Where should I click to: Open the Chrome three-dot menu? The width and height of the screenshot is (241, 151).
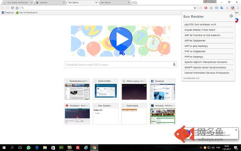(238, 8)
